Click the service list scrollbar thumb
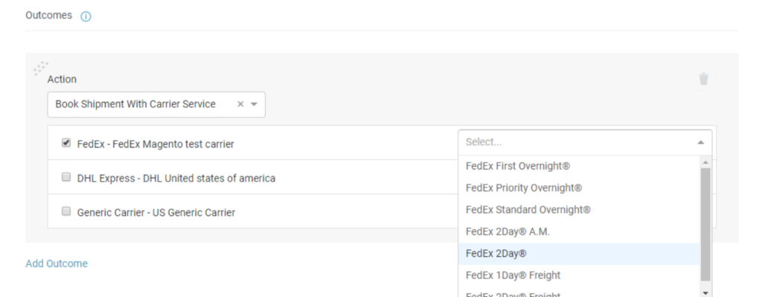 pos(705,225)
